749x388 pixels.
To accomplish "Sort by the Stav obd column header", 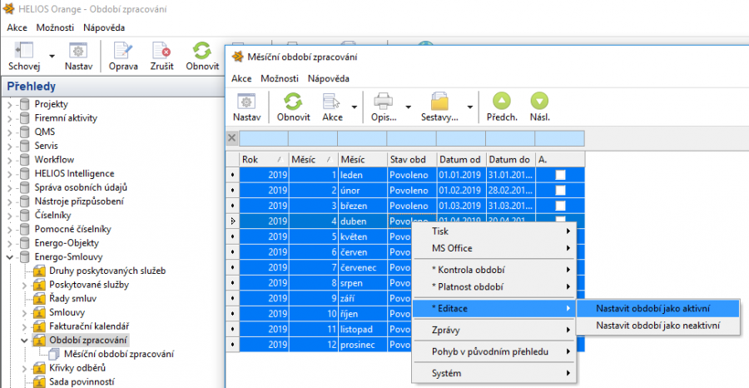I will (x=412, y=160).
